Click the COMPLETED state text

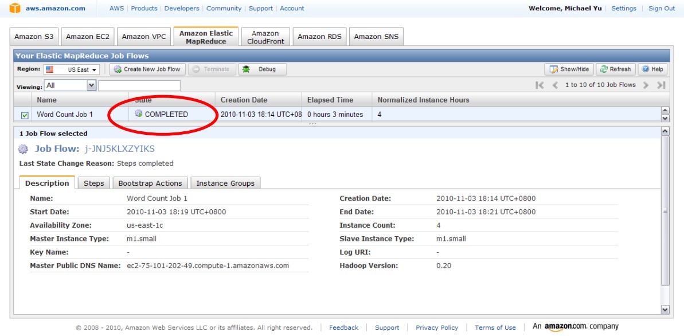click(166, 114)
